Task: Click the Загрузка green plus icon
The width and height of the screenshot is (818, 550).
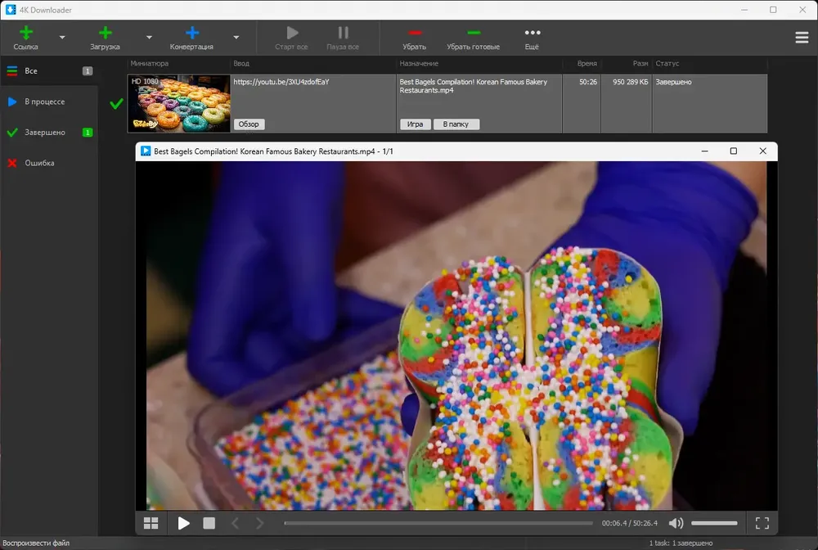Action: [x=105, y=33]
